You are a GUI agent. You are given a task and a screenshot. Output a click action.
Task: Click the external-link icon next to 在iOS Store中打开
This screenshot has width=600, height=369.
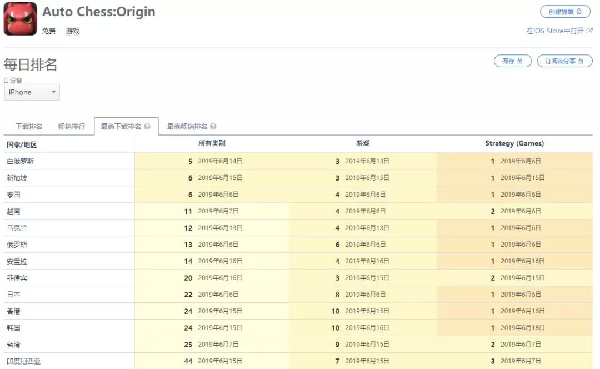589,31
